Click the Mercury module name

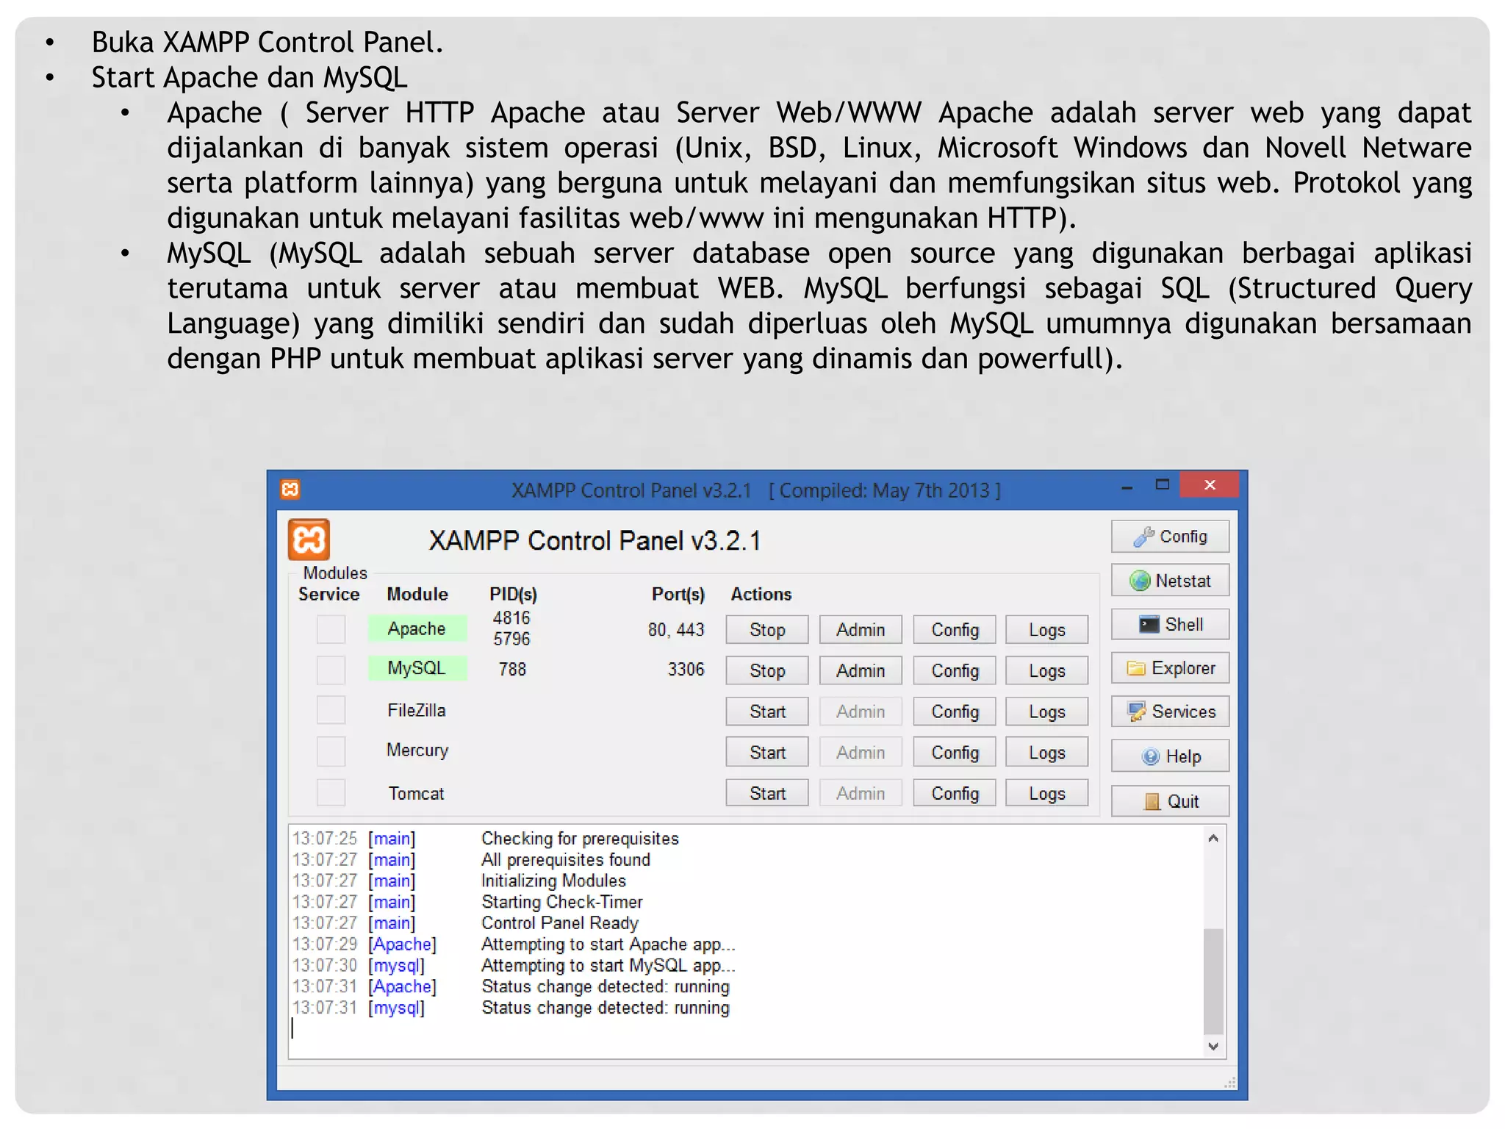click(417, 750)
